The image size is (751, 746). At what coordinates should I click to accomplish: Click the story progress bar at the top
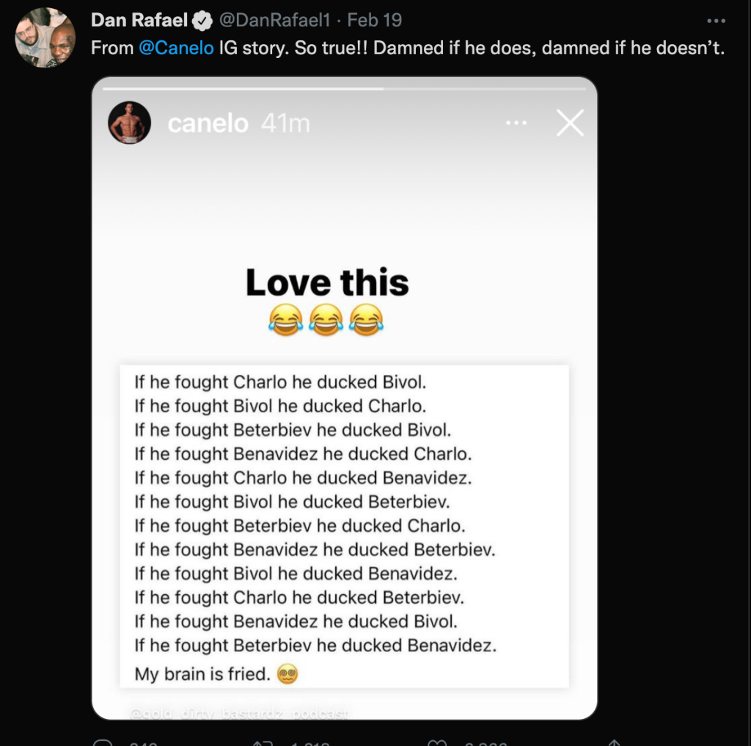[x=345, y=89]
